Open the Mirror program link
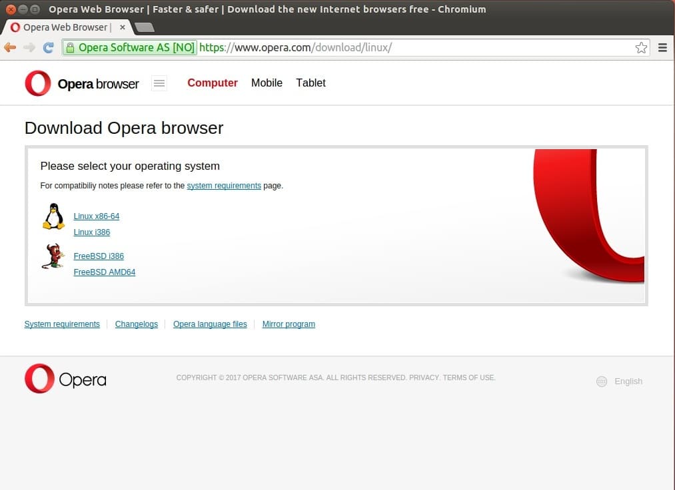 tap(289, 324)
